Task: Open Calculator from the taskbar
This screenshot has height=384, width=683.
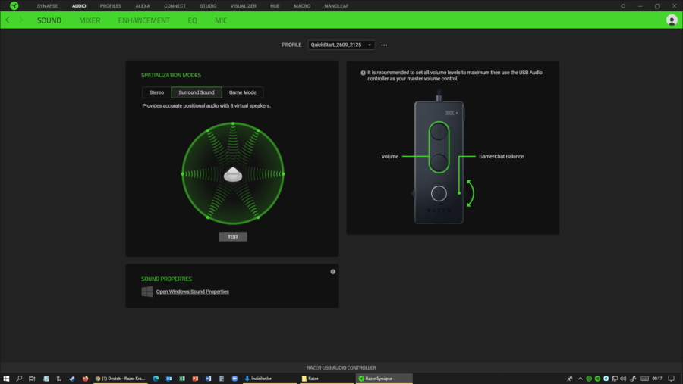Action: 222,379
